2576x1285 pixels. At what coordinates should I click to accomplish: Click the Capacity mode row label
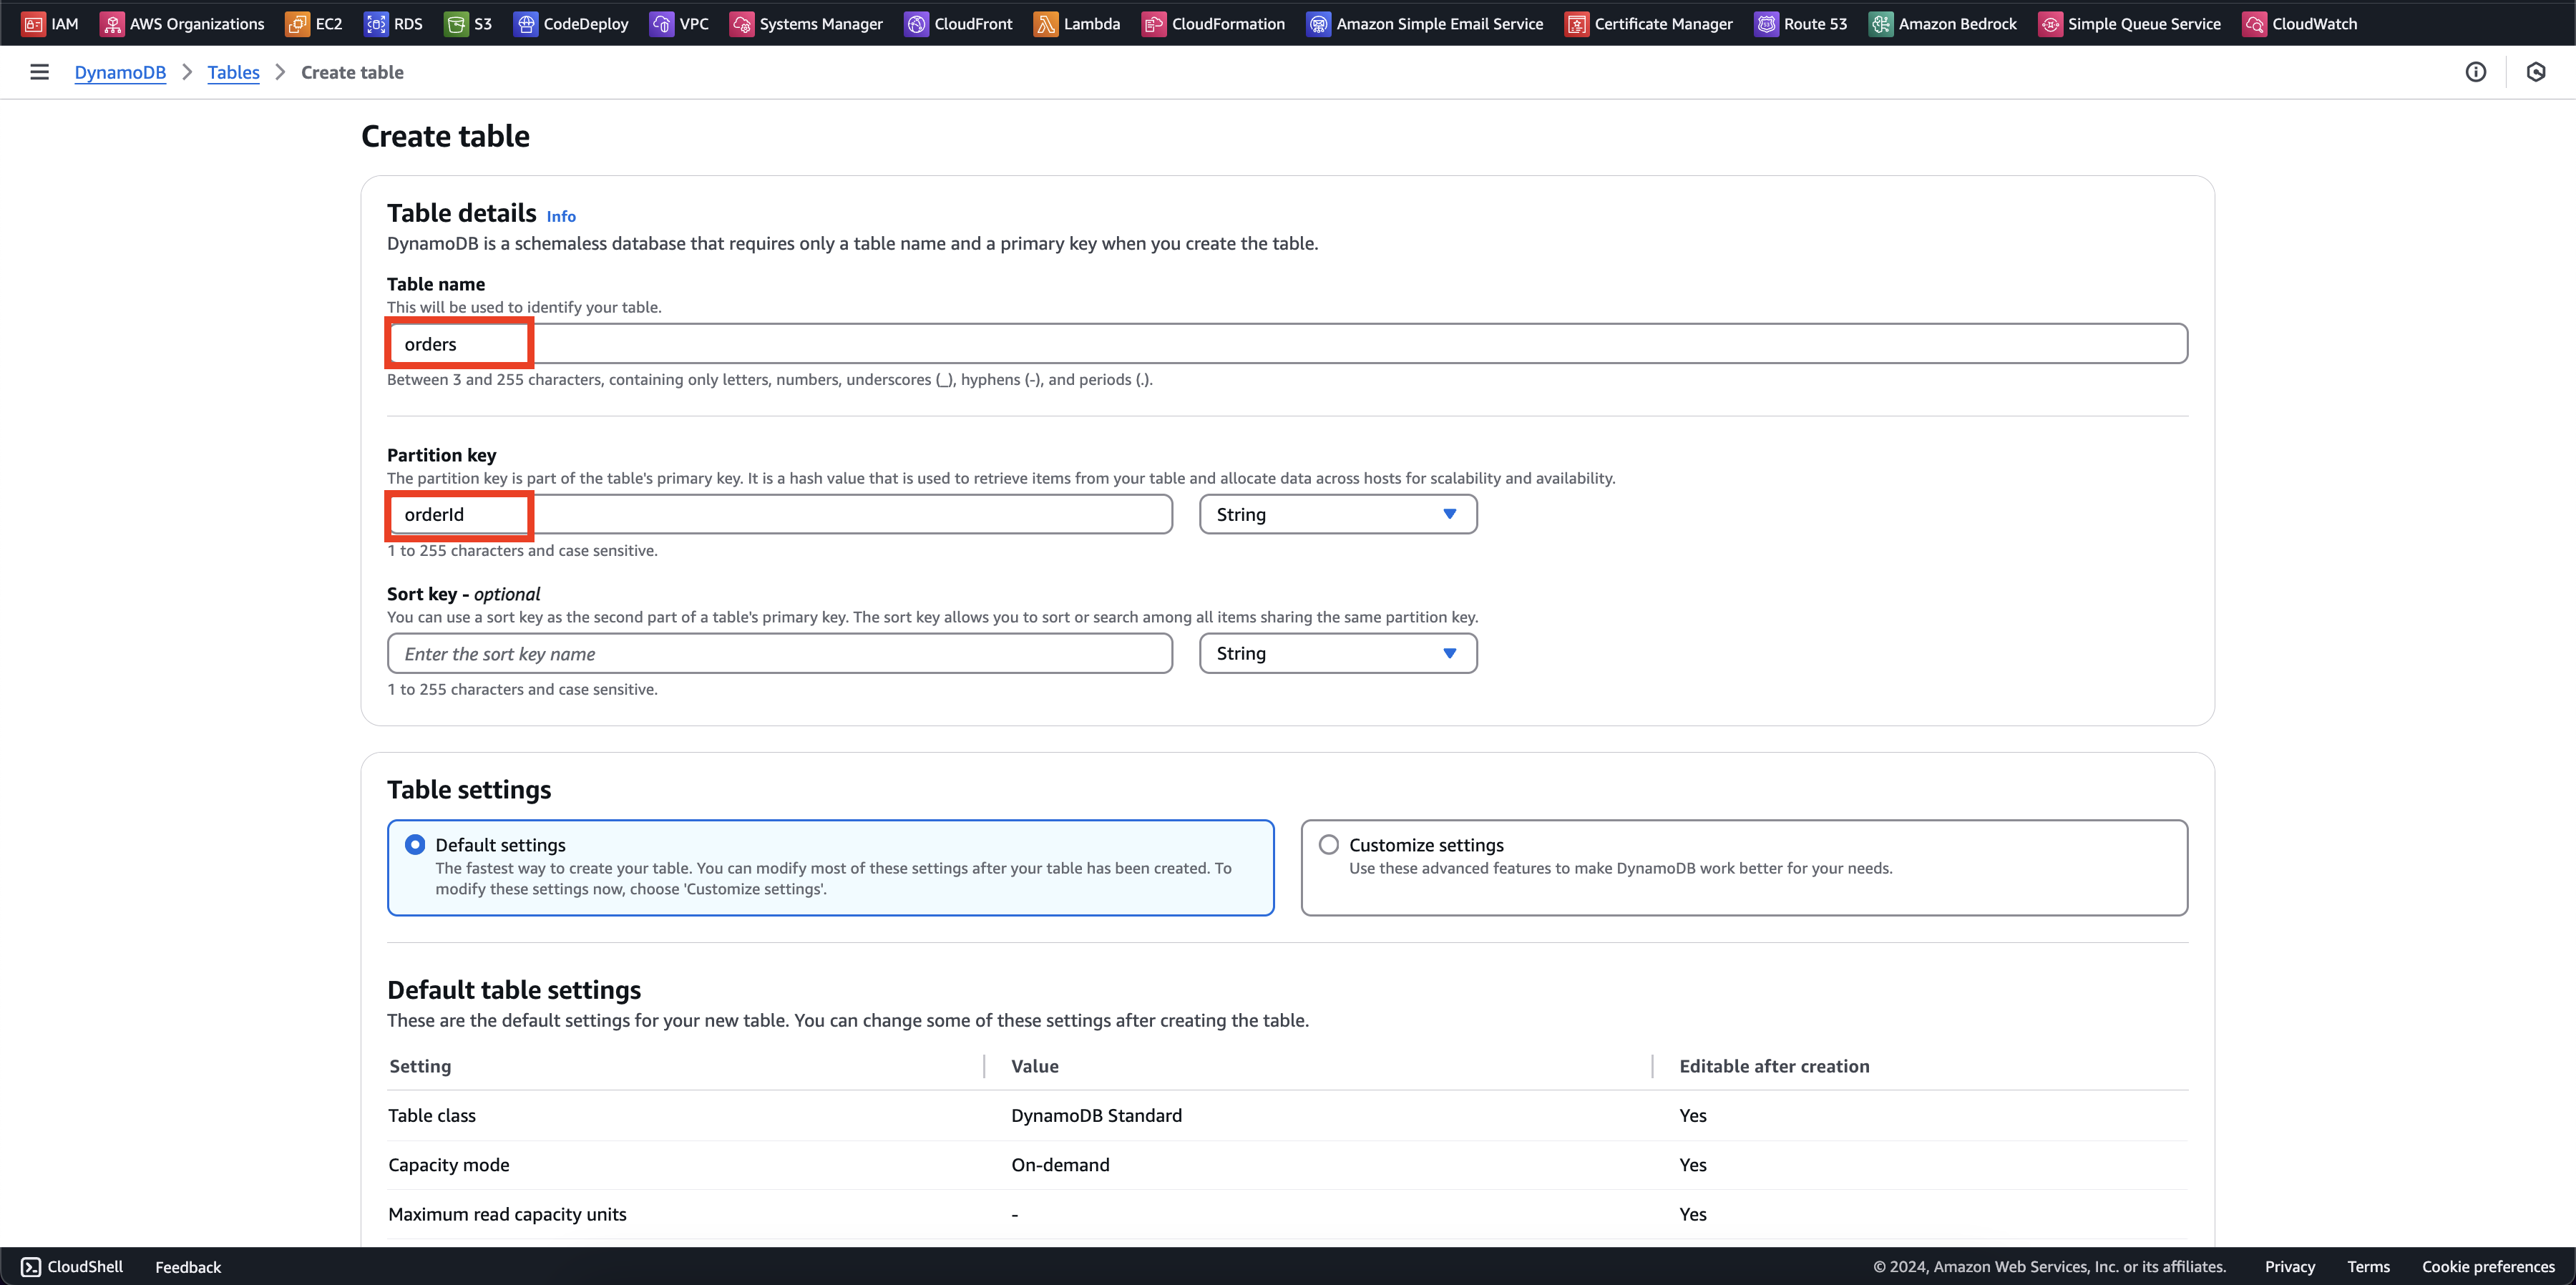(449, 1165)
